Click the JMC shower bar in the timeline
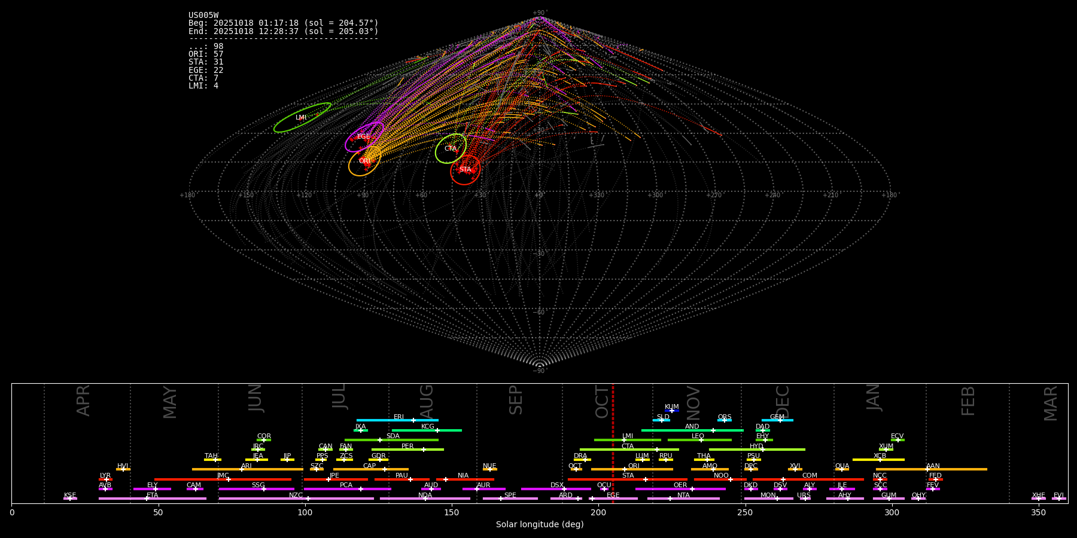This screenshot has width=1077, height=538. [x=223, y=479]
